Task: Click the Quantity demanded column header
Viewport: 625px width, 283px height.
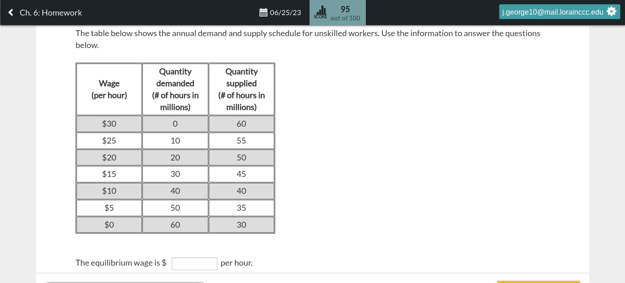Action: (175, 89)
